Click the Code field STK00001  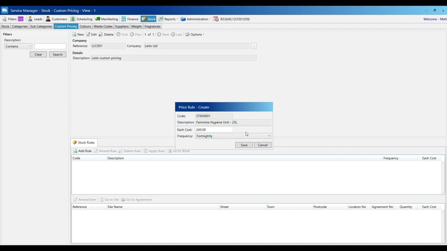point(214,116)
